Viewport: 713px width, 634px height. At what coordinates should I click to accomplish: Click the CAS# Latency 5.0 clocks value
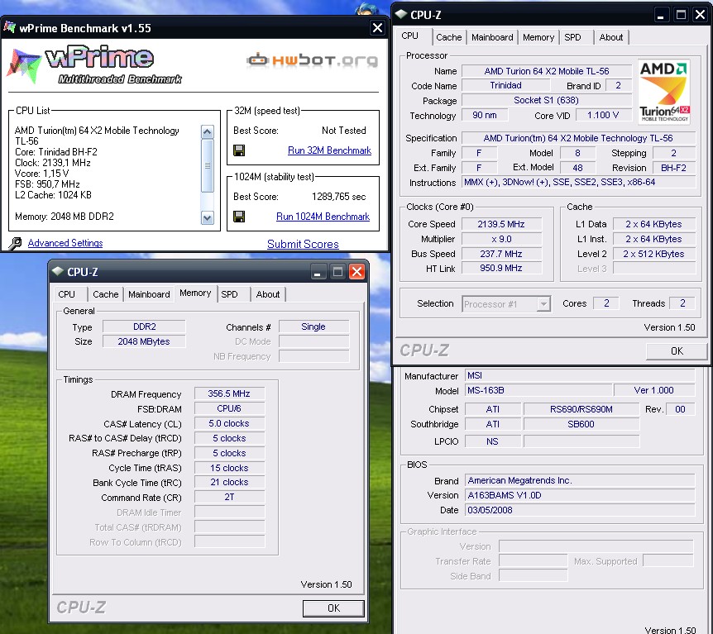coord(229,423)
